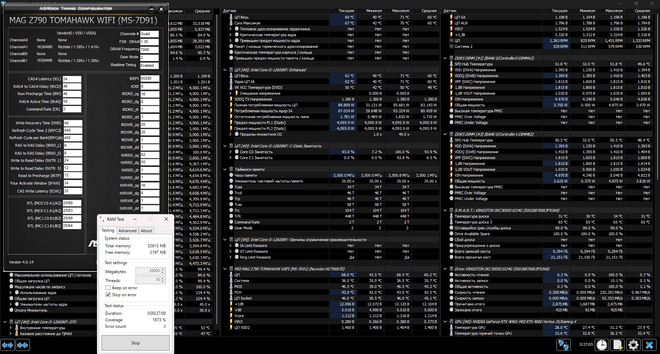
Task: Expand the IA Limit Reasons row
Action: (x=231, y=246)
